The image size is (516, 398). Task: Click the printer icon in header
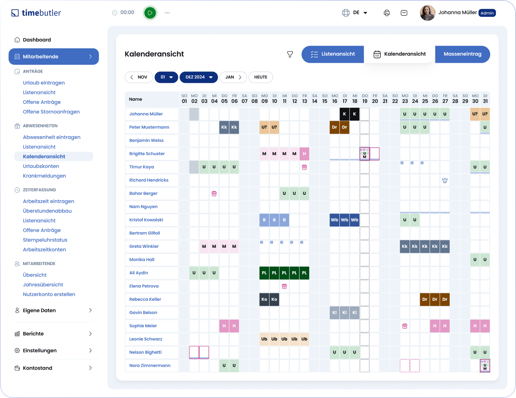pyautogui.click(x=387, y=13)
